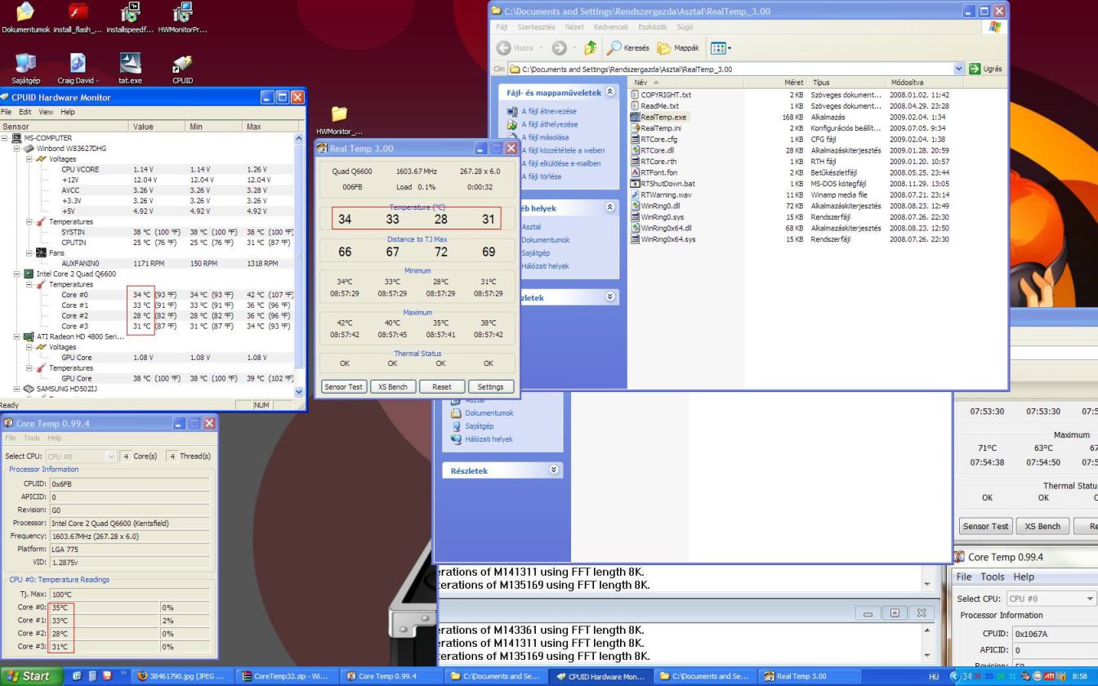Select the HWMonitor_ folder on desktop

pos(338,119)
